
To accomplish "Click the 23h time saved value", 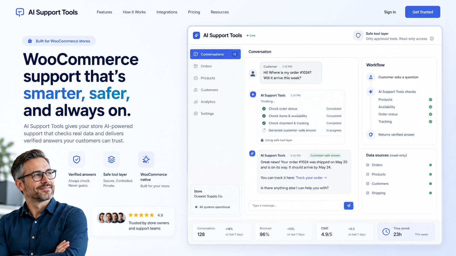I will point(397,234).
